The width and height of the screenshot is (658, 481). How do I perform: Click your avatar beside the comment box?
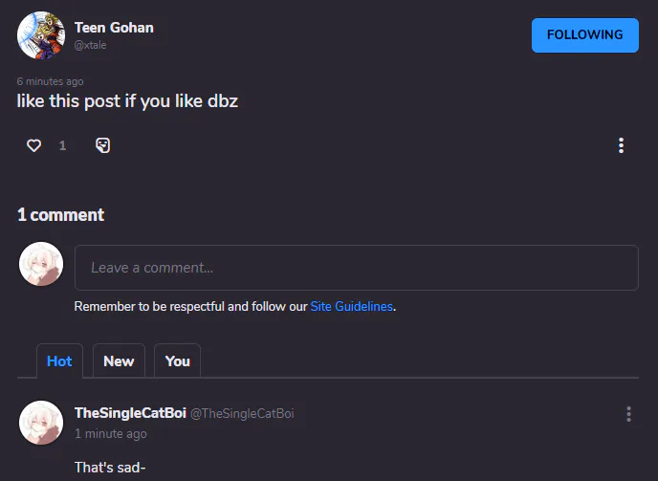coord(41,264)
